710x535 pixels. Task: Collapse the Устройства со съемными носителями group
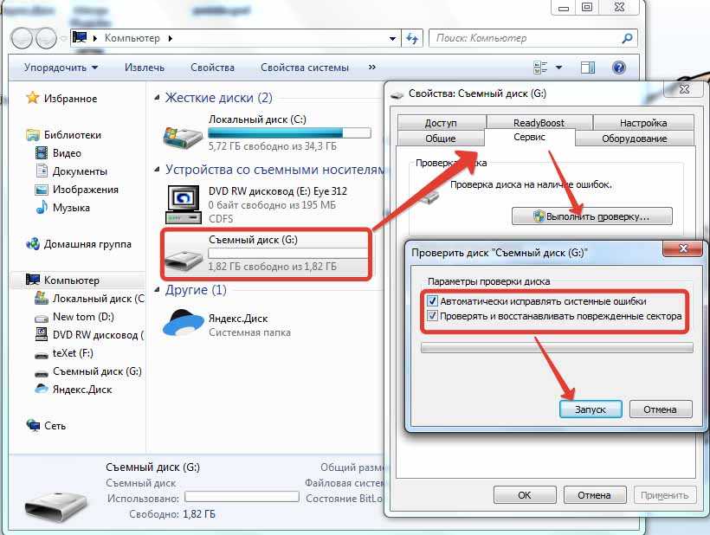pos(157,170)
